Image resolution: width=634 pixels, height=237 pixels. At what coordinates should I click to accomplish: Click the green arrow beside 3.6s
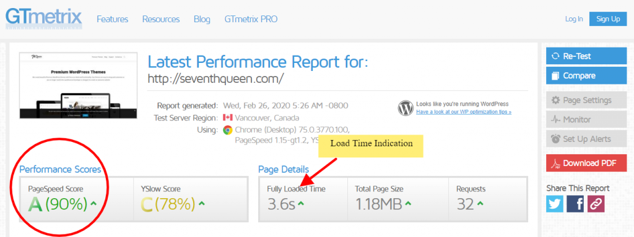click(x=301, y=203)
